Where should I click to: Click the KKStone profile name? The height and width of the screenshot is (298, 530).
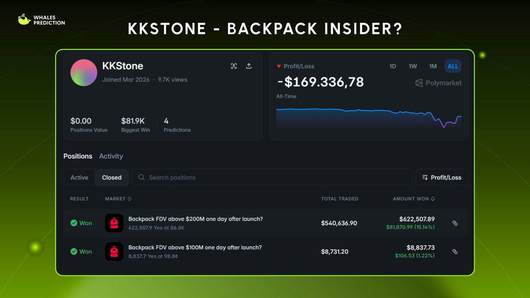tap(123, 66)
